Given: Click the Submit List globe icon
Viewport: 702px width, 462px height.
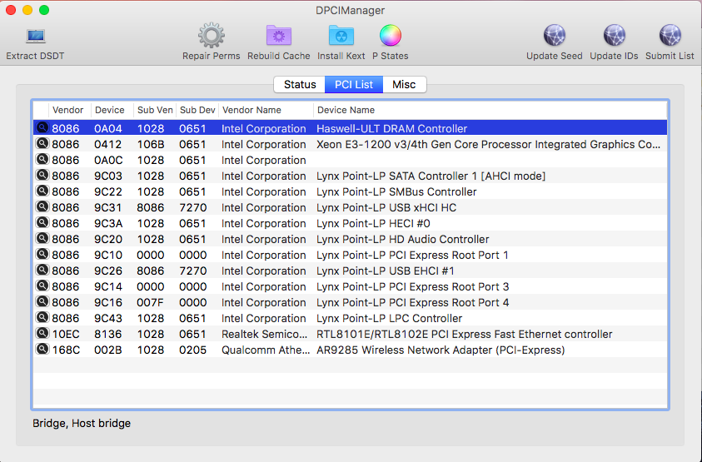Looking at the screenshot, I should [x=669, y=37].
